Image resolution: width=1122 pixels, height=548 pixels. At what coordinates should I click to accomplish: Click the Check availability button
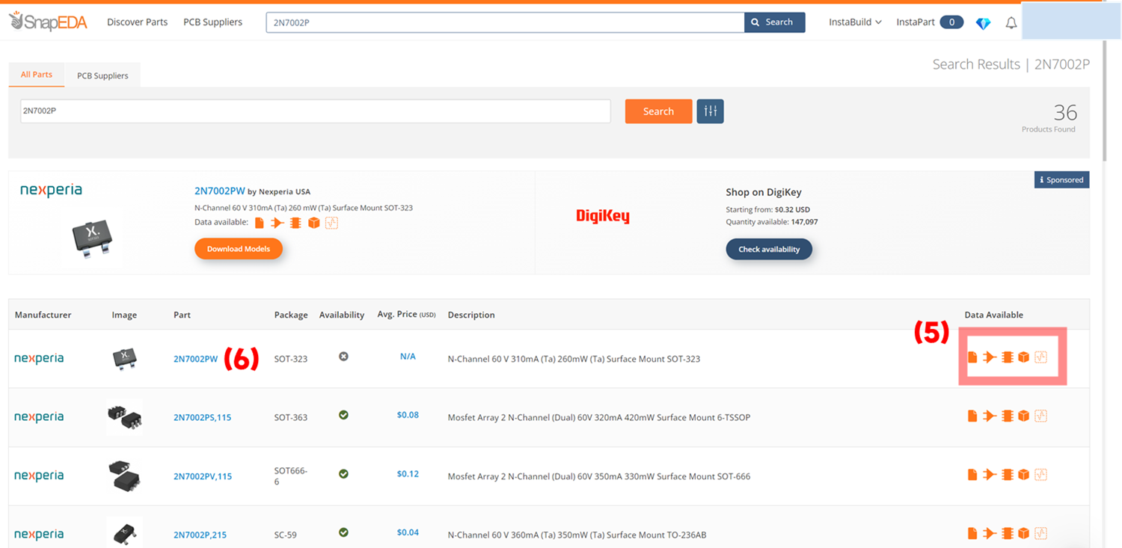tap(769, 249)
